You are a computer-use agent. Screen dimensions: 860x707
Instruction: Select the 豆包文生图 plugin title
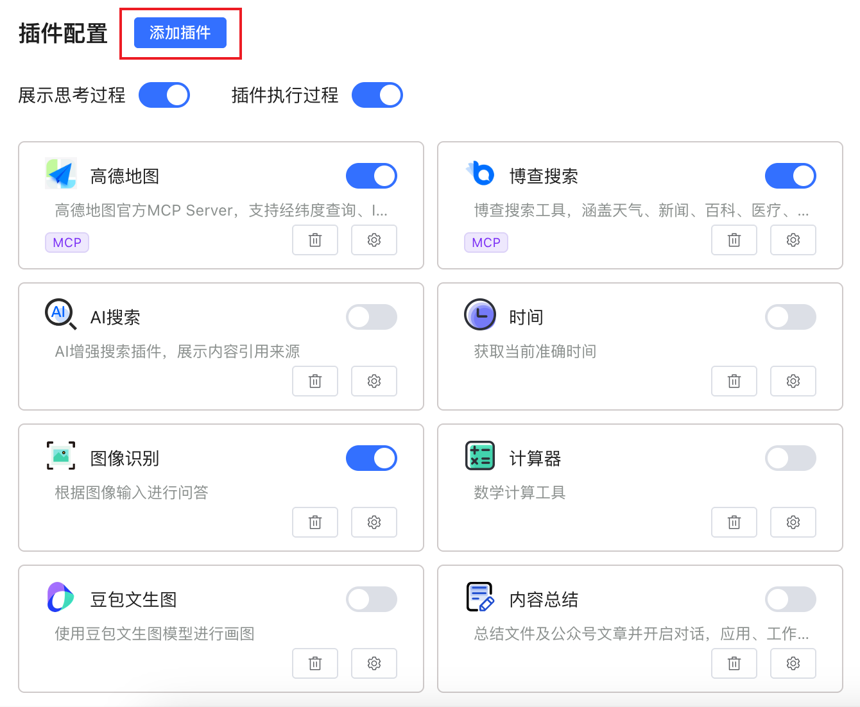click(x=133, y=600)
